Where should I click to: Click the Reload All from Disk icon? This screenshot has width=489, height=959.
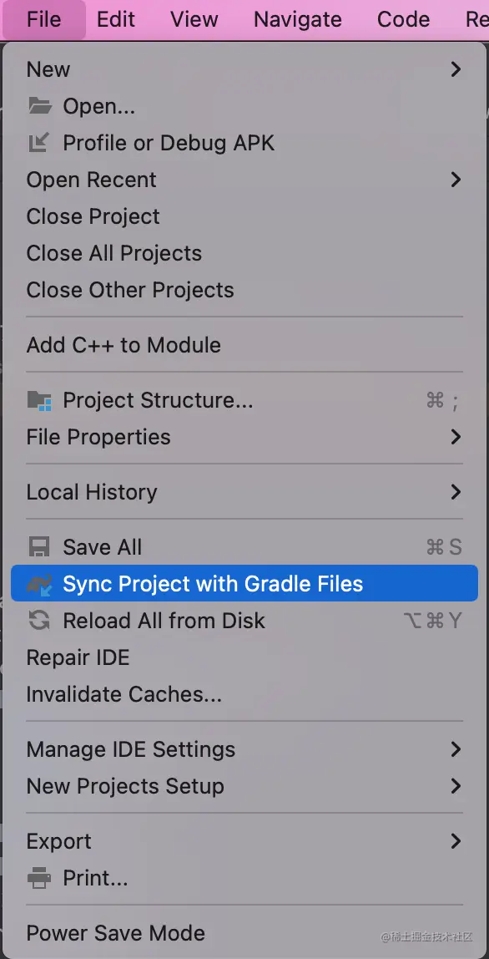39,621
